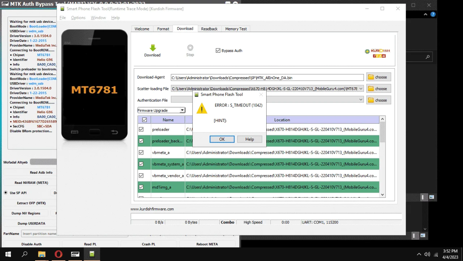Open the Window menu
The width and height of the screenshot is (463, 261).
[x=98, y=18]
